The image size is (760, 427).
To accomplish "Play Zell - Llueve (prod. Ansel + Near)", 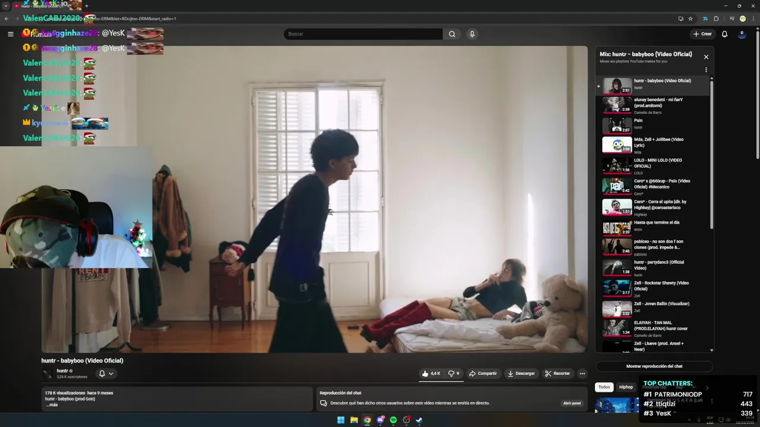I will point(653,346).
